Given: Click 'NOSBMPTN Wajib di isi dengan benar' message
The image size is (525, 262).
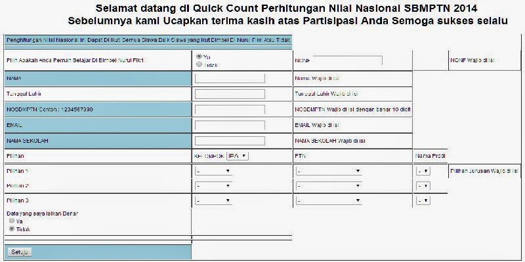Looking at the screenshot, I should coord(352,109).
